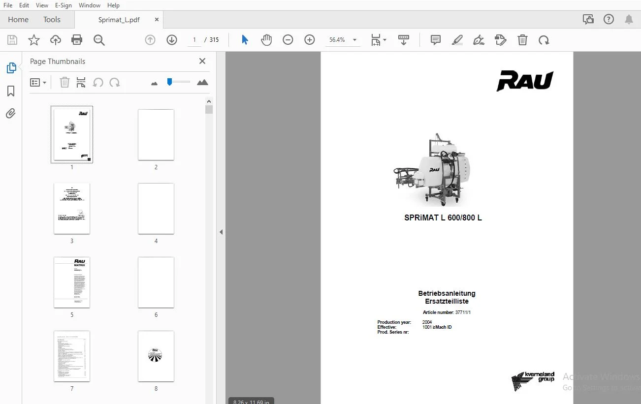Image resolution: width=641 pixels, height=404 pixels.
Task: Reduce thumbnail size small mountain icon
Action: (155, 83)
